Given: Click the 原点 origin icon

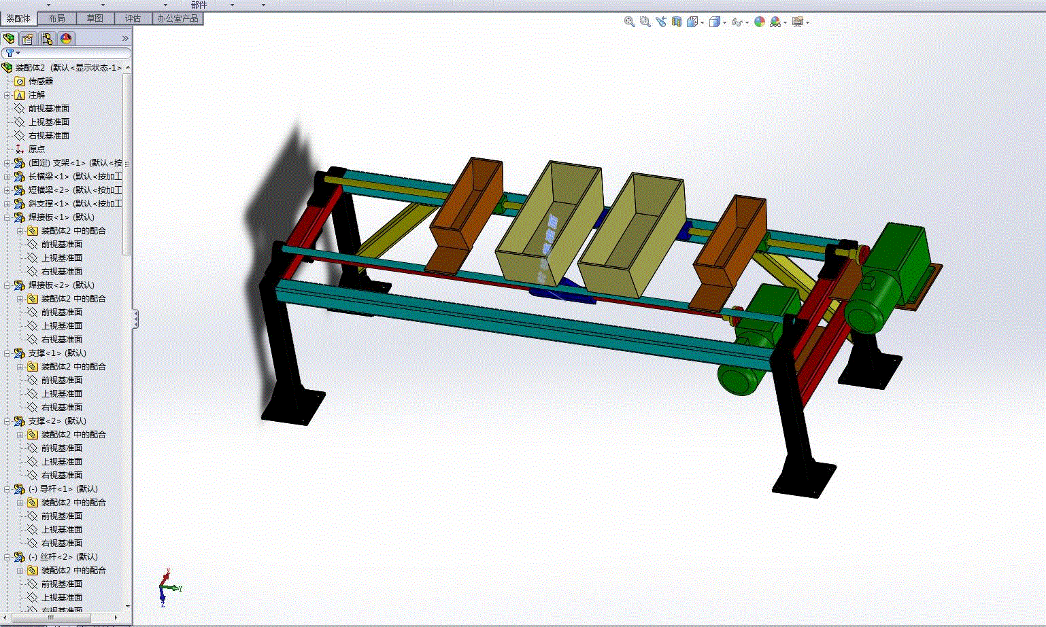Looking at the screenshot, I should pos(20,149).
